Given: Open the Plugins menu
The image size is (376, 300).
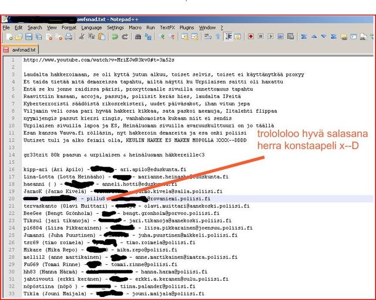Looking at the screenshot, I should 187,28.
